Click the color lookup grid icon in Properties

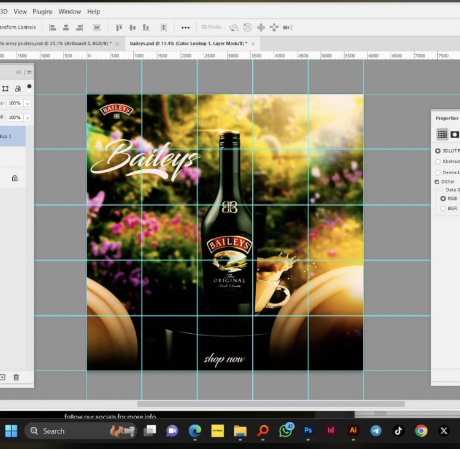click(x=442, y=134)
